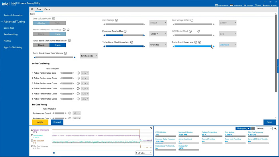Enable Turbo Boost Short Power Max
Image resolution: width=279 pixels, height=157 pixels.
point(58,45)
